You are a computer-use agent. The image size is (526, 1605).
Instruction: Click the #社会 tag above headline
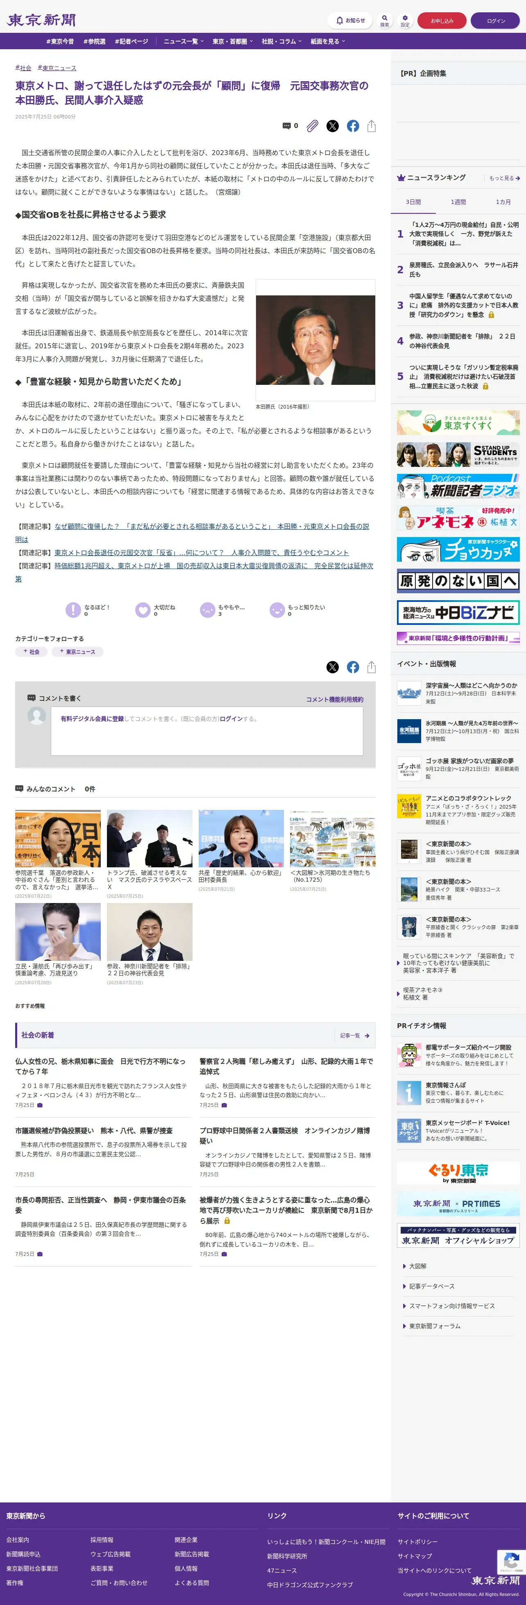[23, 68]
